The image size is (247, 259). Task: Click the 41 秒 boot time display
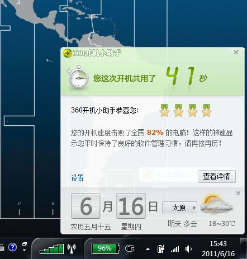coord(186,77)
